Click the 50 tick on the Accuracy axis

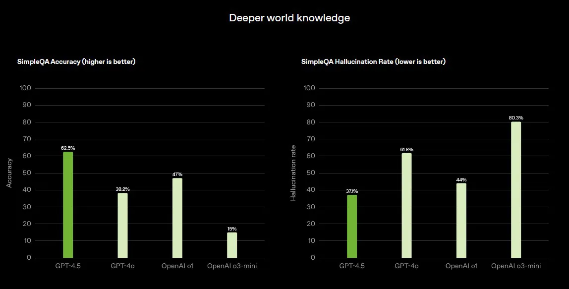(27, 173)
